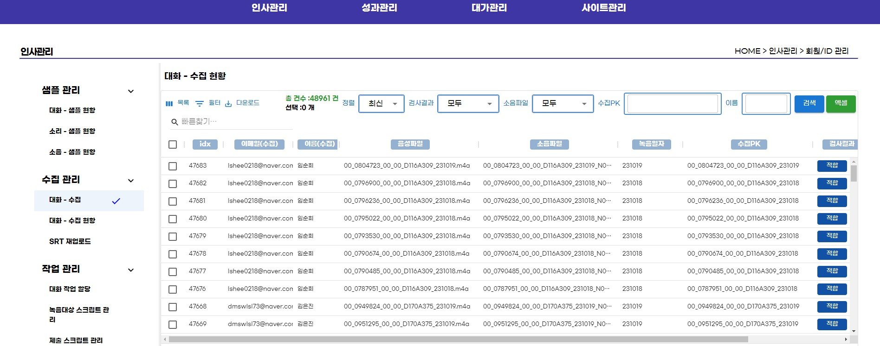Toggle the select-all header checkbox

click(x=173, y=145)
